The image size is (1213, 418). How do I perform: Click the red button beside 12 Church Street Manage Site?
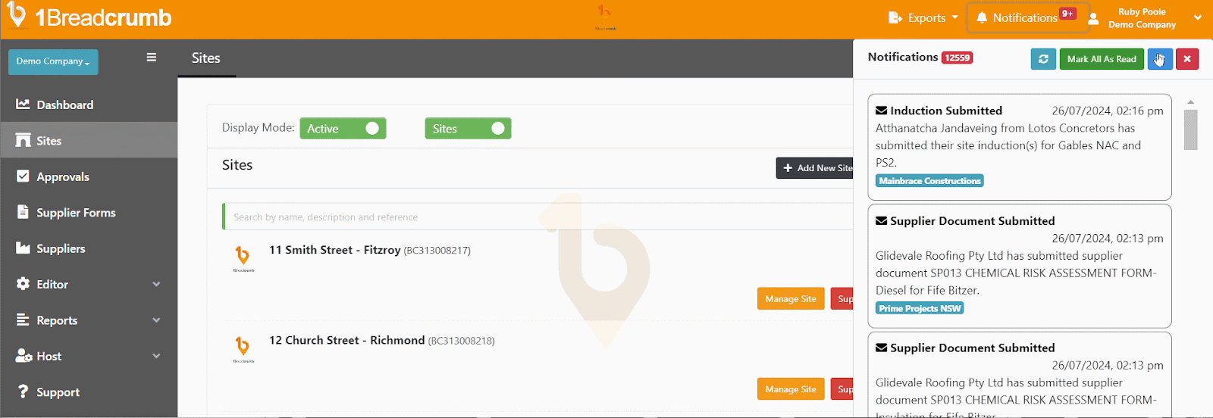point(842,389)
